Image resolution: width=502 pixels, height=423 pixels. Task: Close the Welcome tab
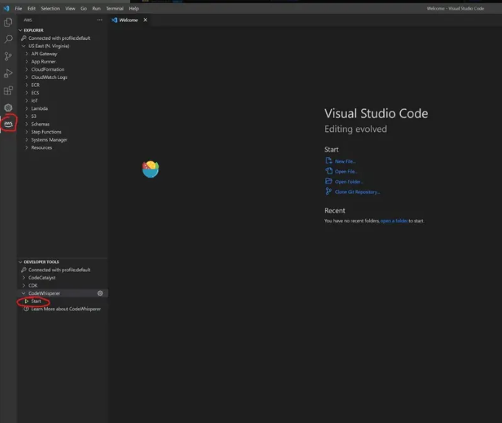click(x=145, y=20)
